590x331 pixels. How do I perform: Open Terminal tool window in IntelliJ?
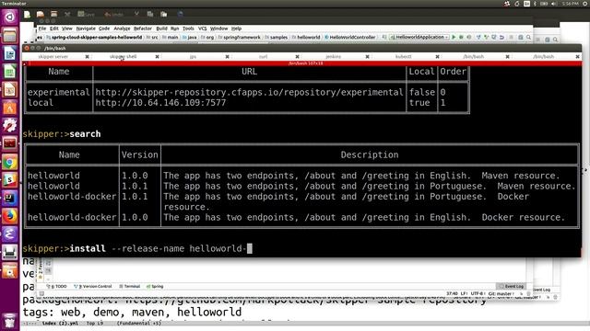coord(129,286)
